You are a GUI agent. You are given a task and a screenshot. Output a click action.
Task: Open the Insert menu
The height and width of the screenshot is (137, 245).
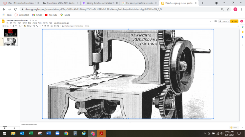tap(20, 23)
